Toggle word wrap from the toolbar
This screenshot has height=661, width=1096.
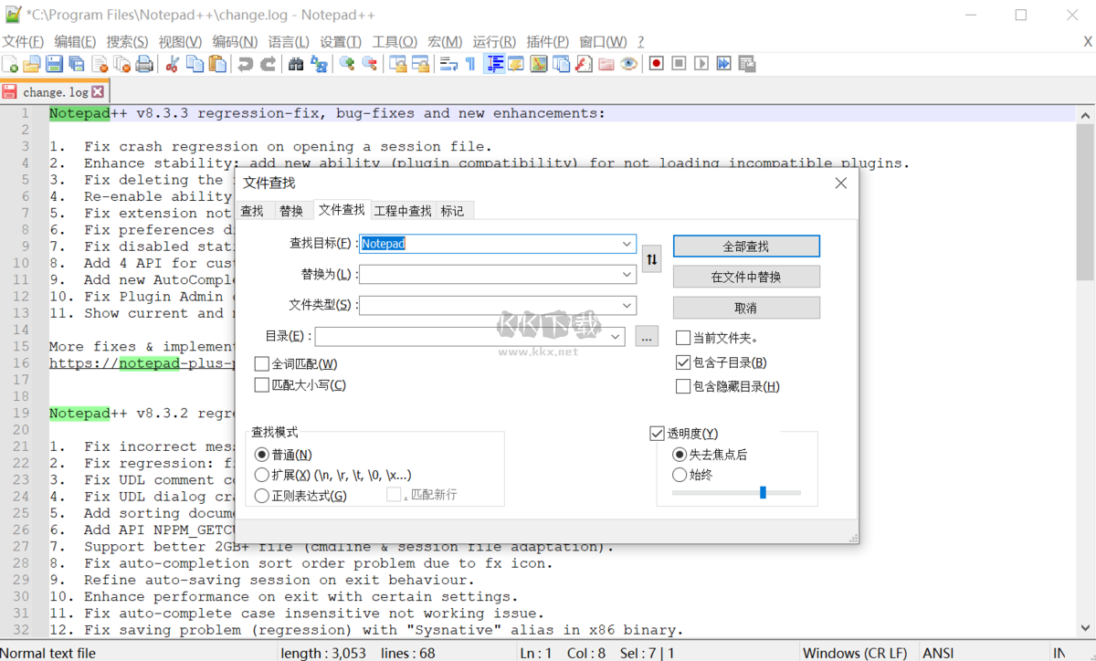click(x=447, y=63)
